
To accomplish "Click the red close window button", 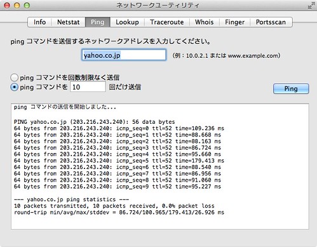I will click(7, 6).
